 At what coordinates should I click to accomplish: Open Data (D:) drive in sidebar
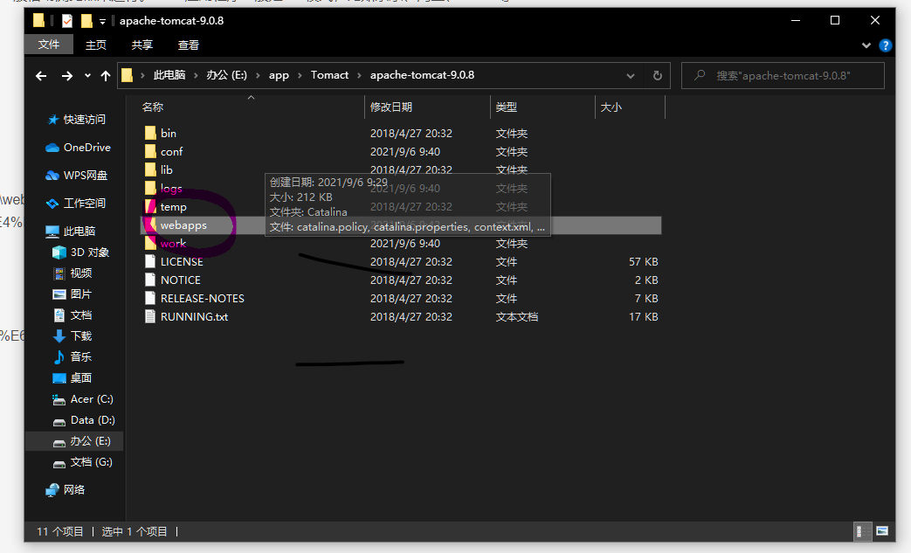93,420
